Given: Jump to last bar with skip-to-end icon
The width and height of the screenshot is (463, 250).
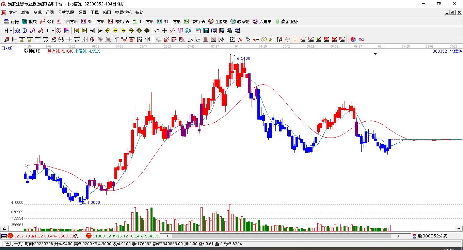Looking at the screenshot, I should (84, 31).
